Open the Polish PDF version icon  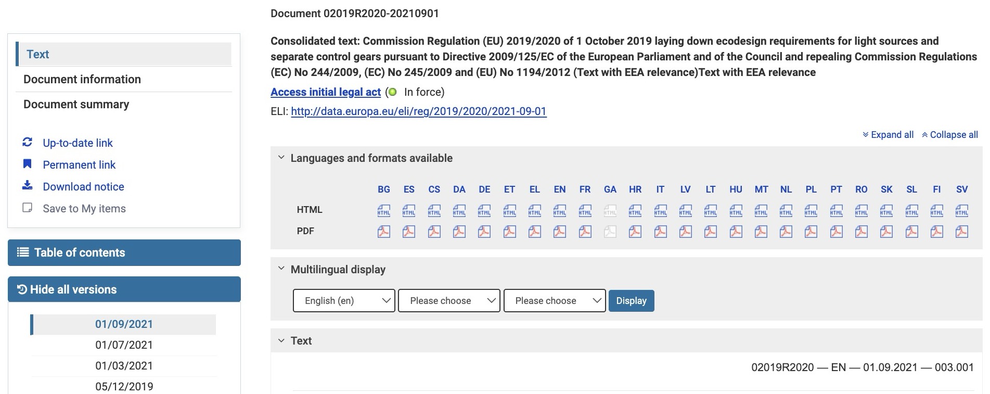pyautogui.click(x=811, y=231)
